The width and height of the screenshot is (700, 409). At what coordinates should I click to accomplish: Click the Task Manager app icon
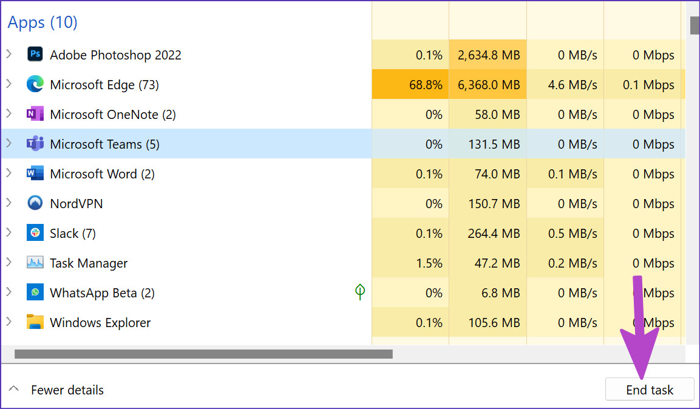[x=35, y=263]
